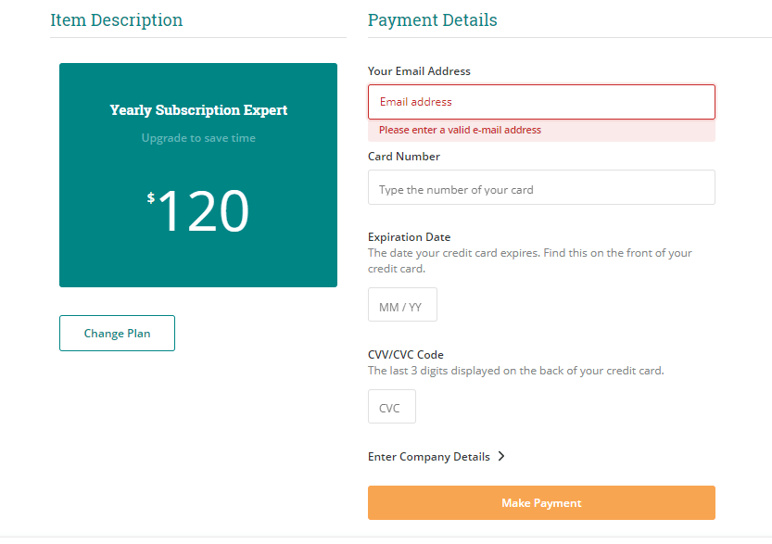Click the Upgrade to save time text
Screen dimensions: 772x544
[x=198, y=137]
